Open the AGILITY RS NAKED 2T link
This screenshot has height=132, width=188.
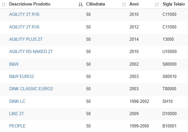(x=31, y=51)
